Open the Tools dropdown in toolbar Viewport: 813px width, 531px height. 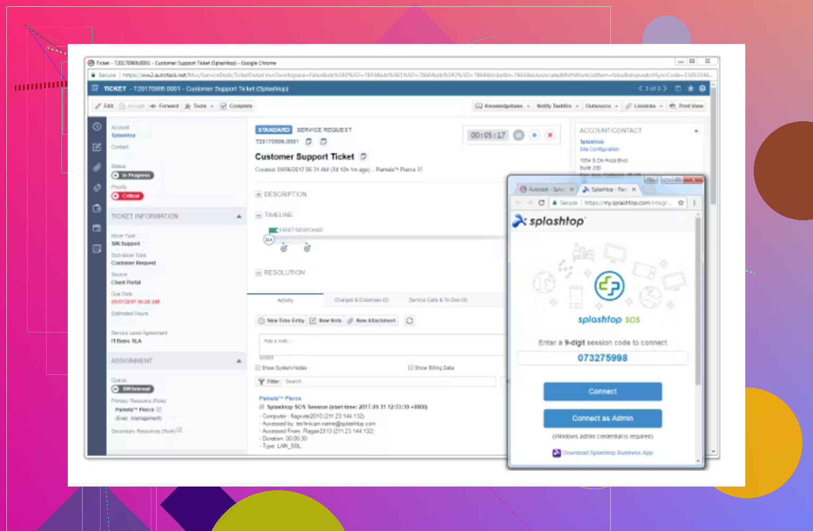pos(198,106)
